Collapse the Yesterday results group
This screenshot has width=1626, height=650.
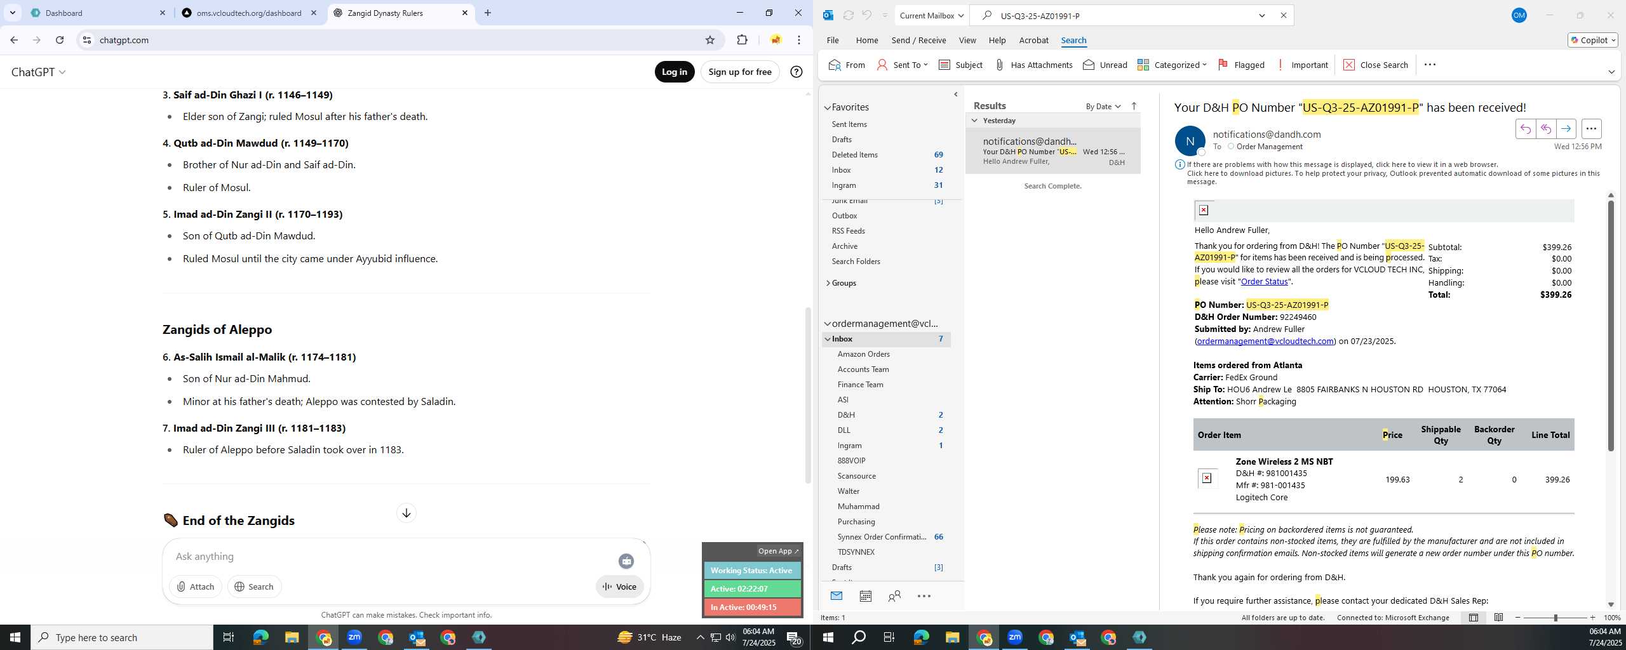tap(974, 121)
